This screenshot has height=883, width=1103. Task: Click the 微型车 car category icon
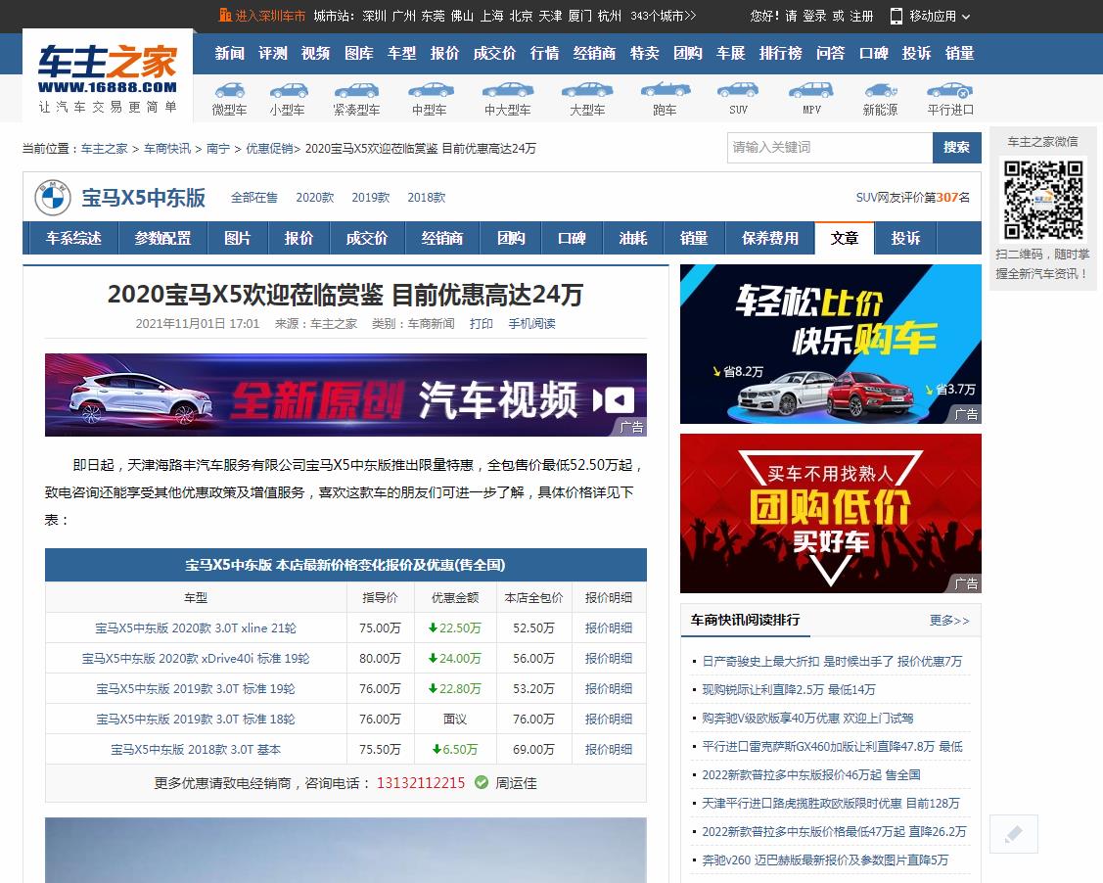pos(229,90)
